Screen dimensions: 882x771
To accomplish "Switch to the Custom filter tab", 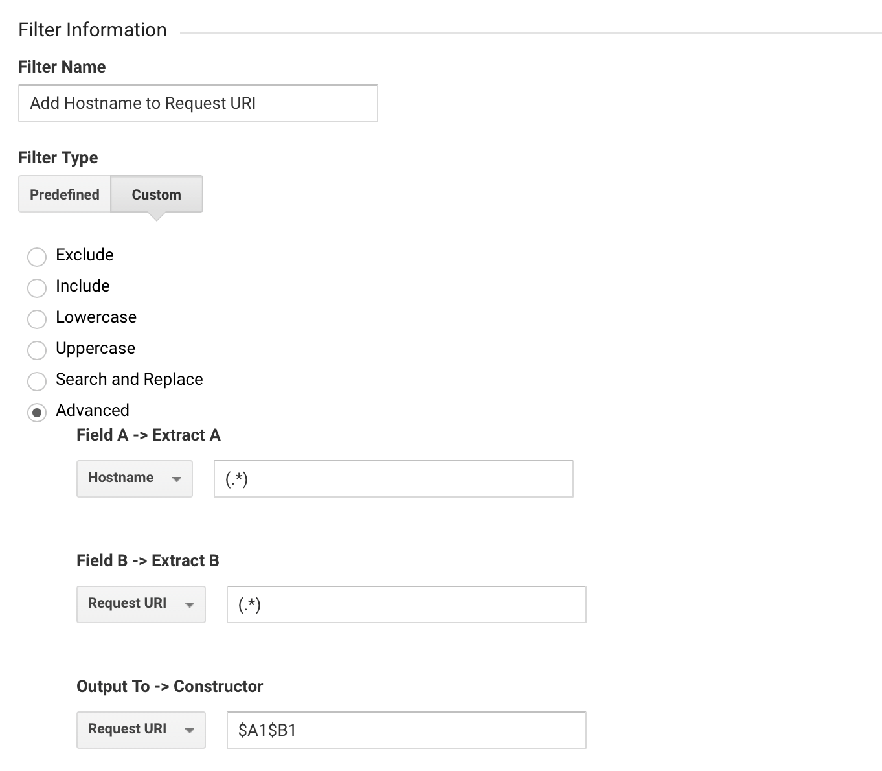I will click(156, 194).
